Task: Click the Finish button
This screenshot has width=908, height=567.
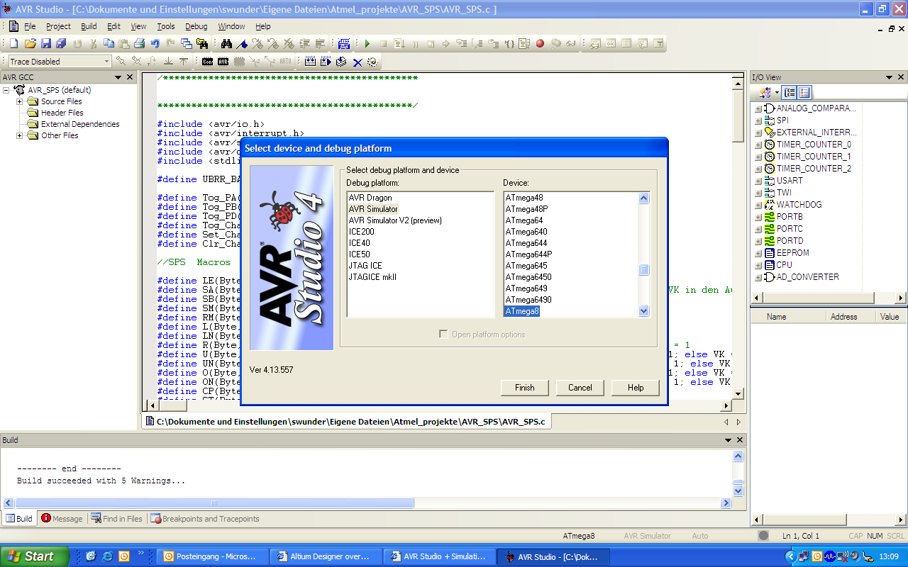Action: tap(525, 388)
